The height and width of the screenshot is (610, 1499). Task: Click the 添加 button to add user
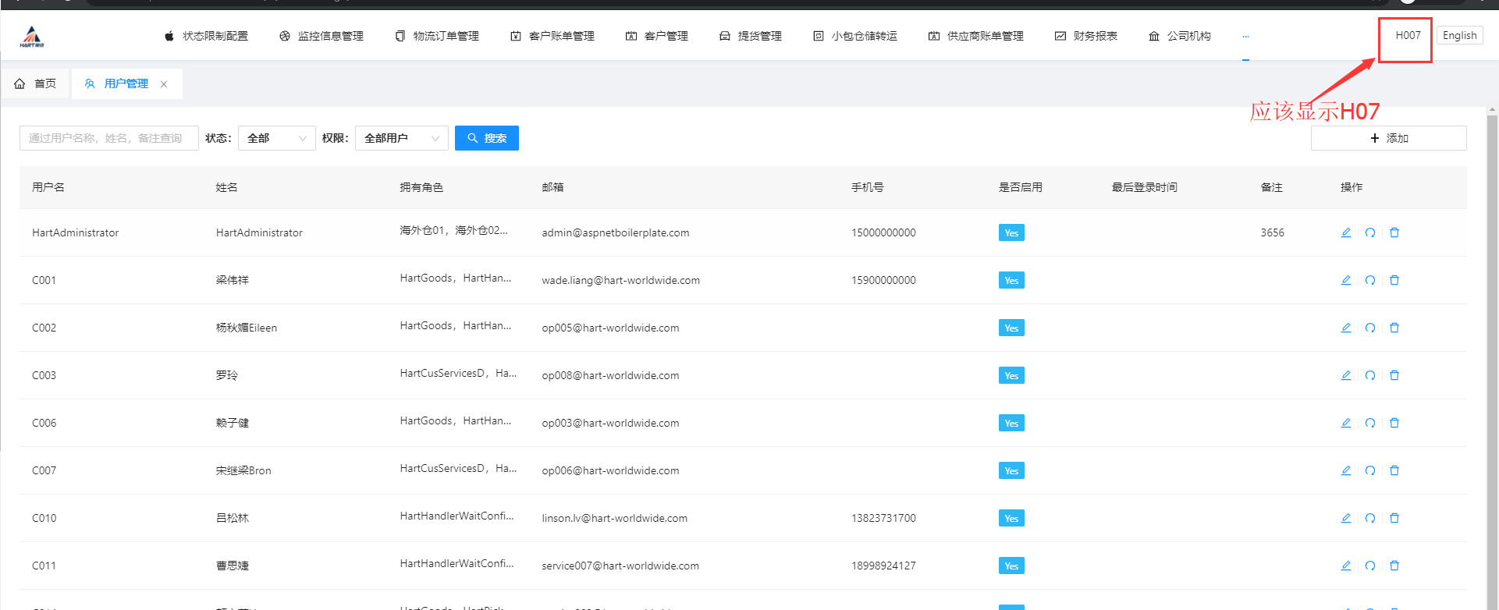pos(1388,138)
